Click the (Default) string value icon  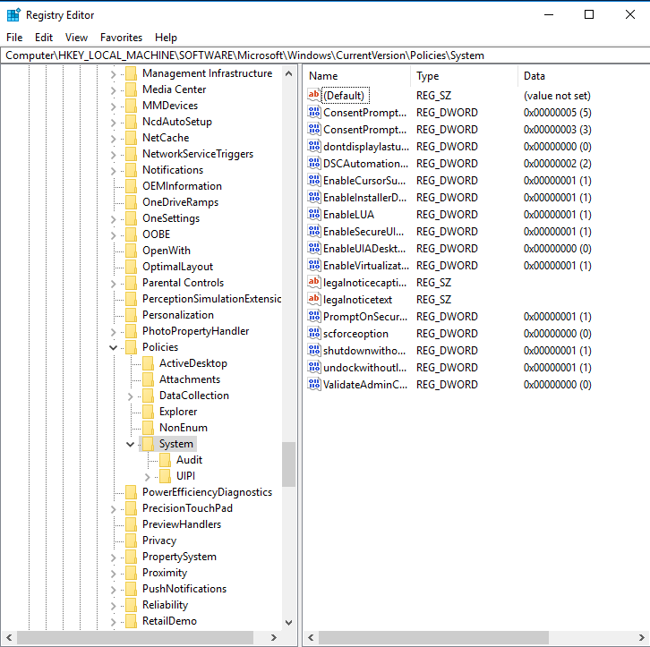313,95
